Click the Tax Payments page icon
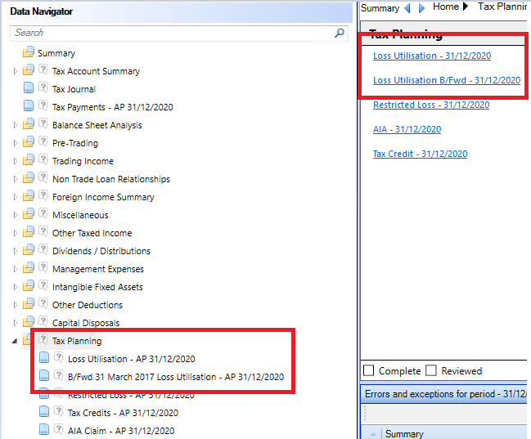The image size is (531, 439). click(29, 105)
